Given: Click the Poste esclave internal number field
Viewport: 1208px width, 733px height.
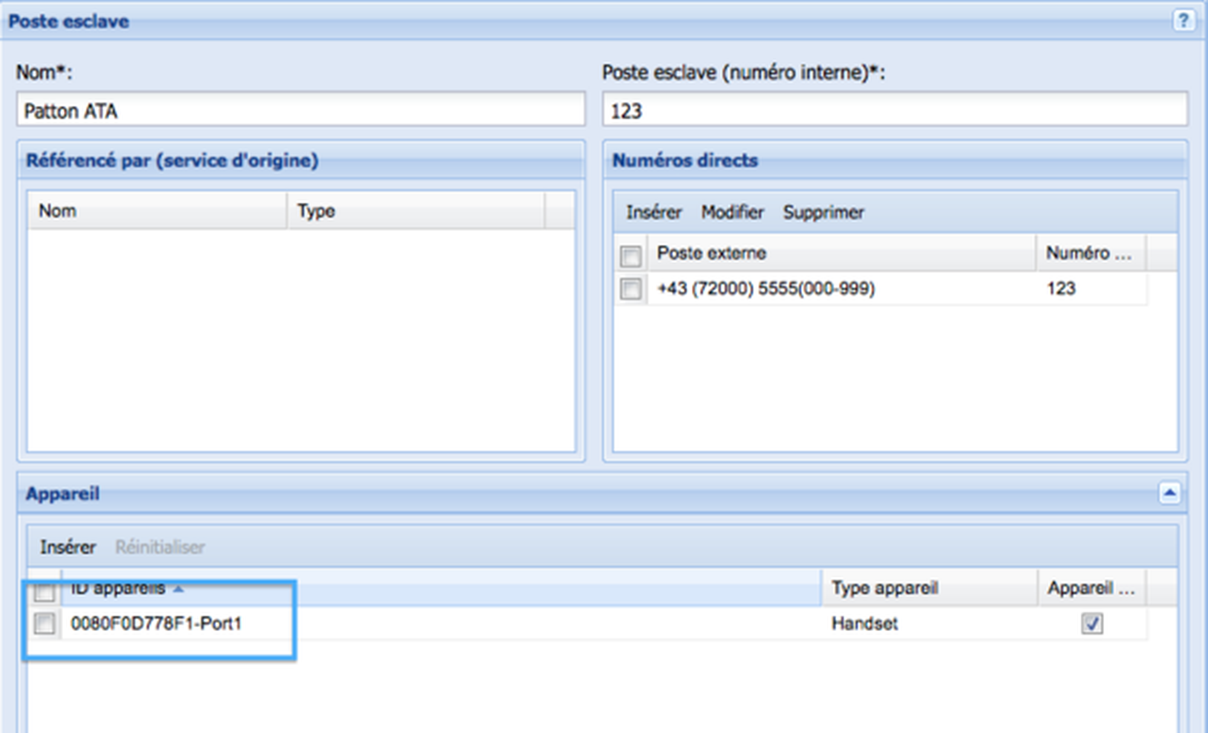Looking at the screenshot, I should coord(895,111).
